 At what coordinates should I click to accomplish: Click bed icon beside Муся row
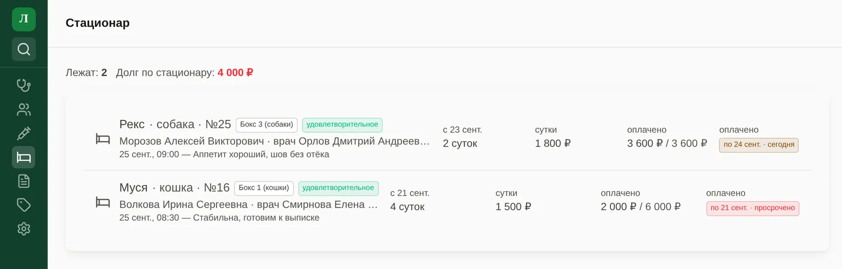tap(103, 202)
